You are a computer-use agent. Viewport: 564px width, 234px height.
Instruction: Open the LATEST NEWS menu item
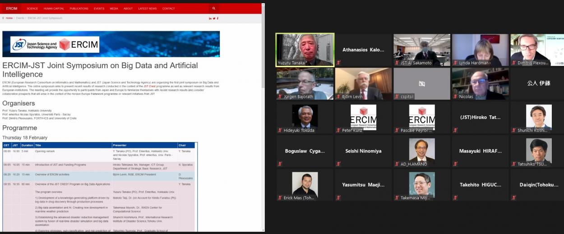(148, 9)
